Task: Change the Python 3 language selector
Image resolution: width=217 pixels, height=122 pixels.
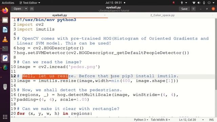Action: (141, 120)
